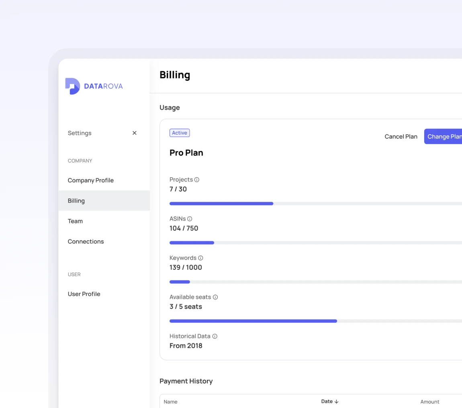Close the Settings panel with the X

click(134, 133)
